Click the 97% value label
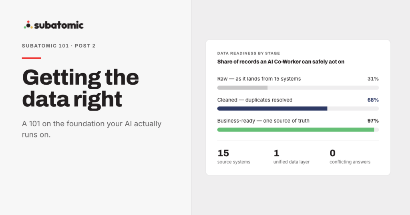This screenshot has width=410, height=215. coord(373,121)
